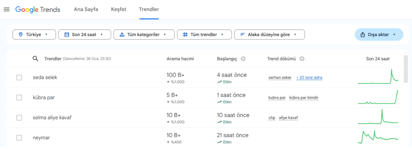Click the serhan asker related query

pyautogui.click(x=280, y=77)
